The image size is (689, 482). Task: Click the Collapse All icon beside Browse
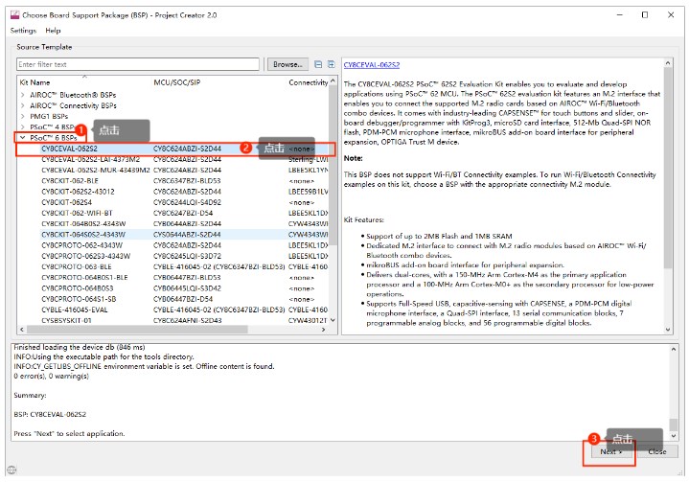318,64
